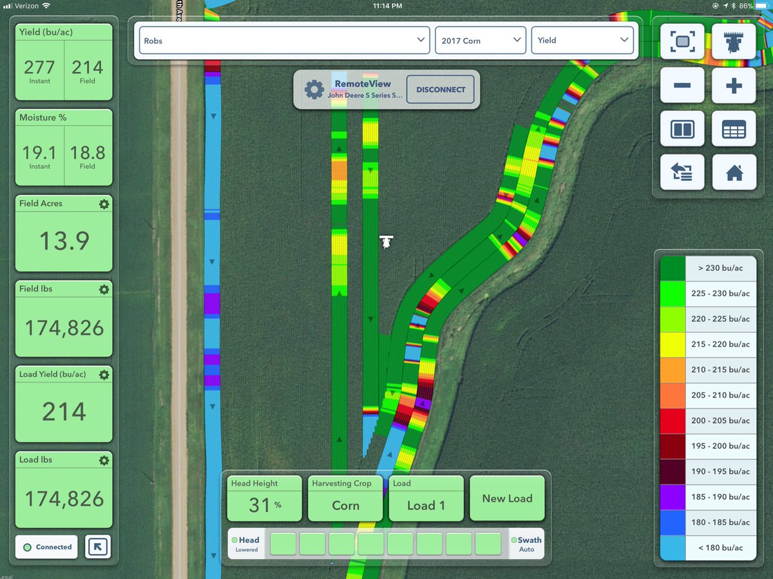The image size is (773, 579).
Task: Toggle the second swath section box
Action: coord(312,544)
